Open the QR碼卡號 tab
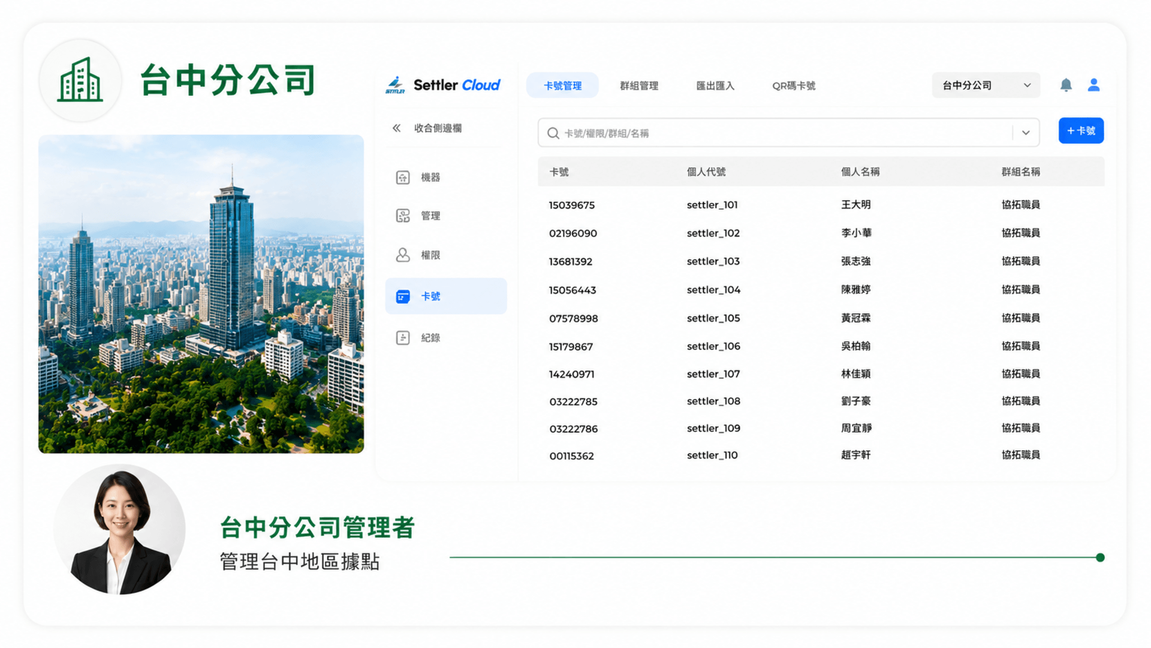 (x=794, y=86)
